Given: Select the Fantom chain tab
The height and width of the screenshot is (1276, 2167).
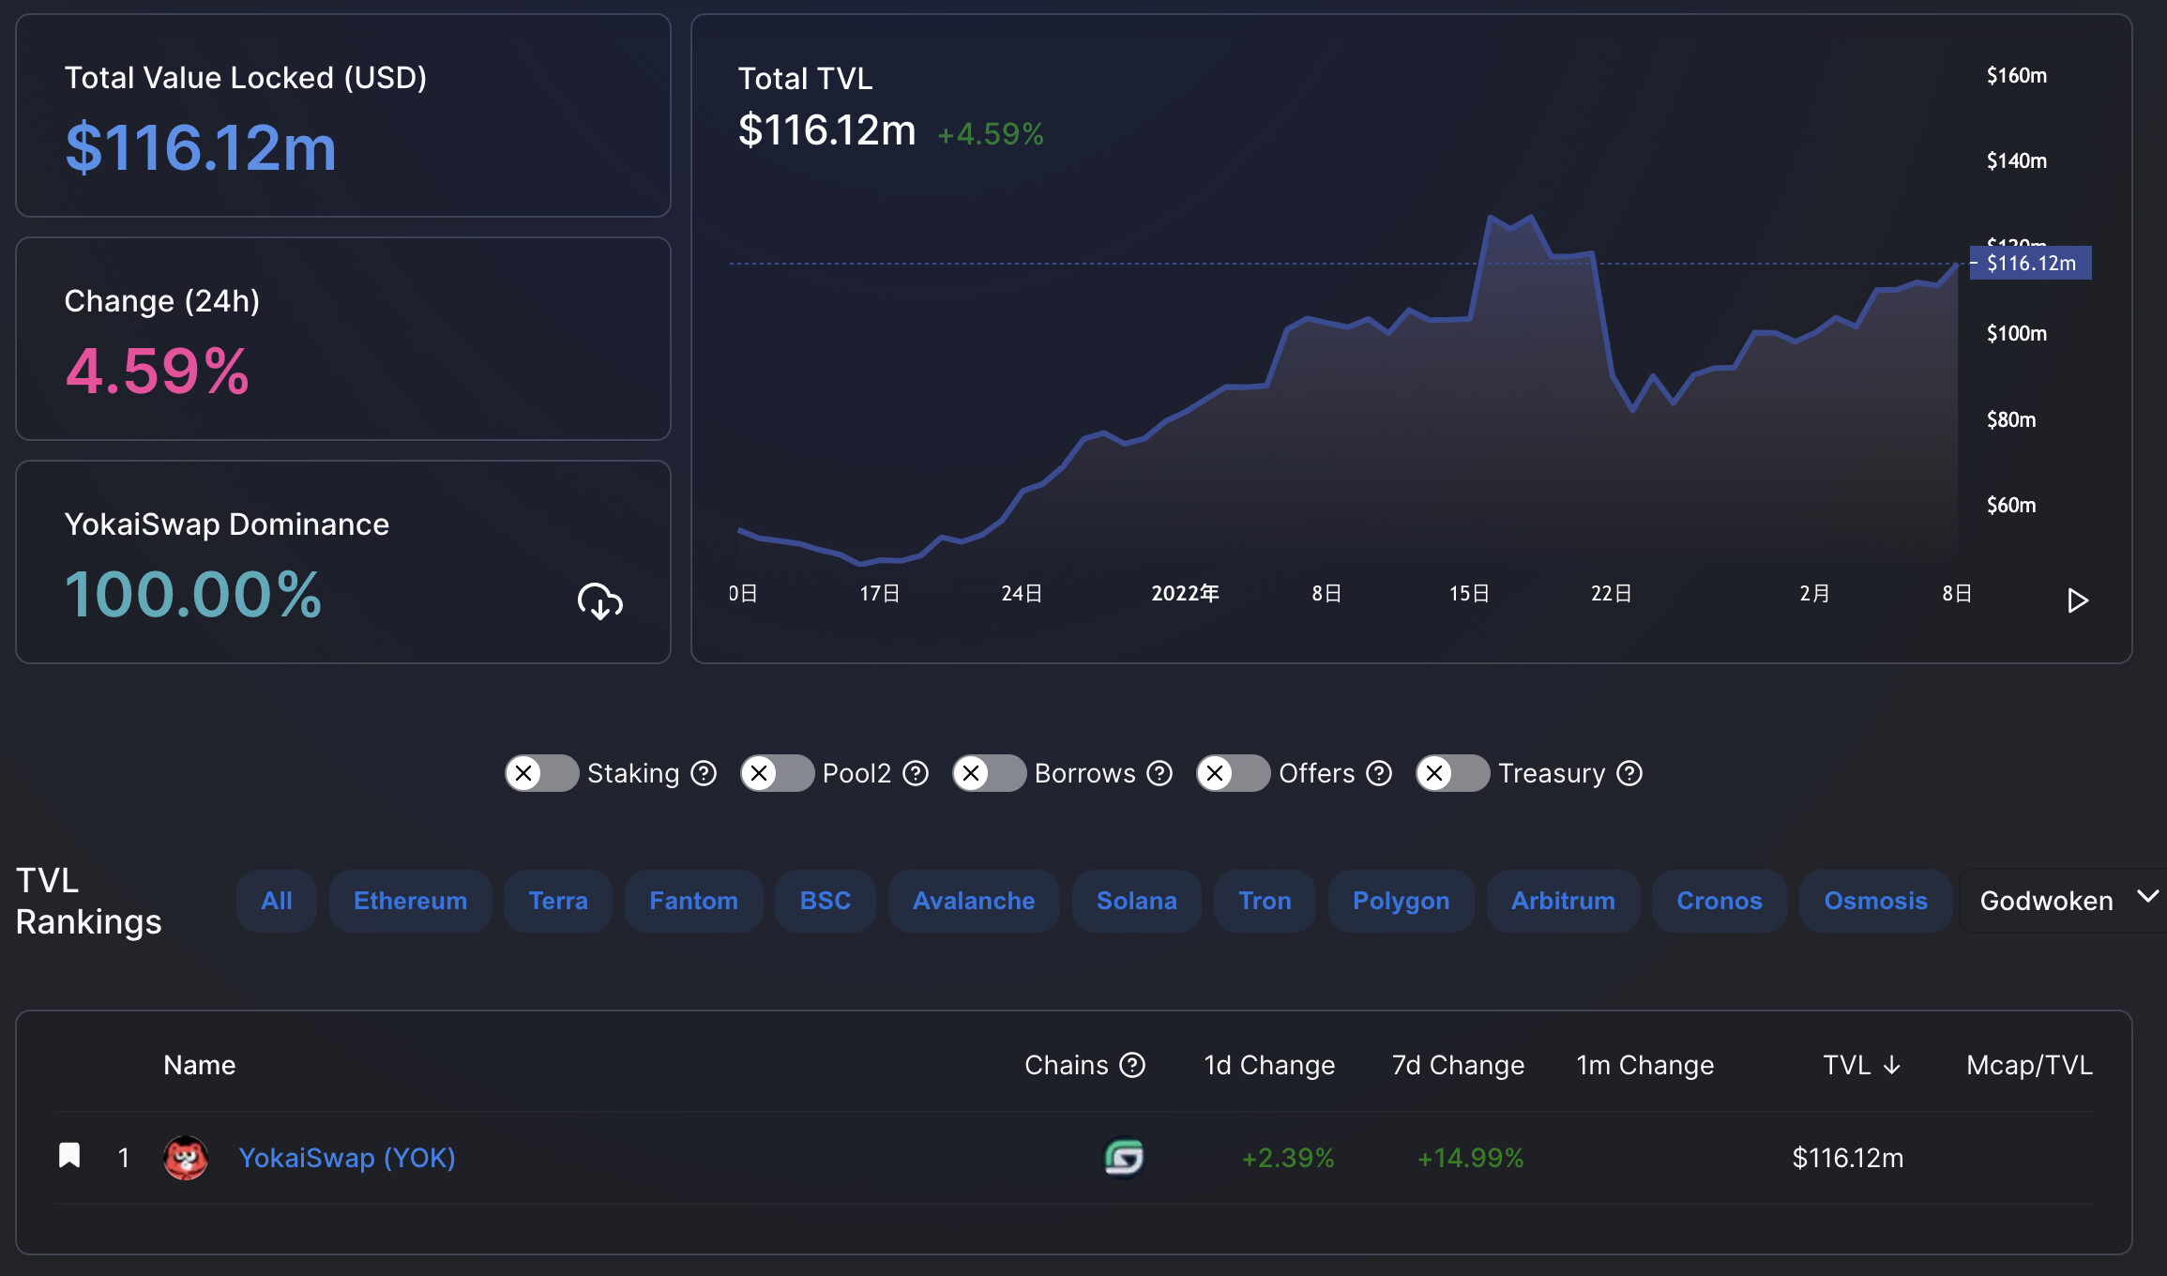Looking at the screenshot, I should point(694,901).
